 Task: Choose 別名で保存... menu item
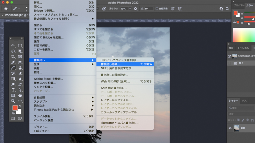(63, 45)
